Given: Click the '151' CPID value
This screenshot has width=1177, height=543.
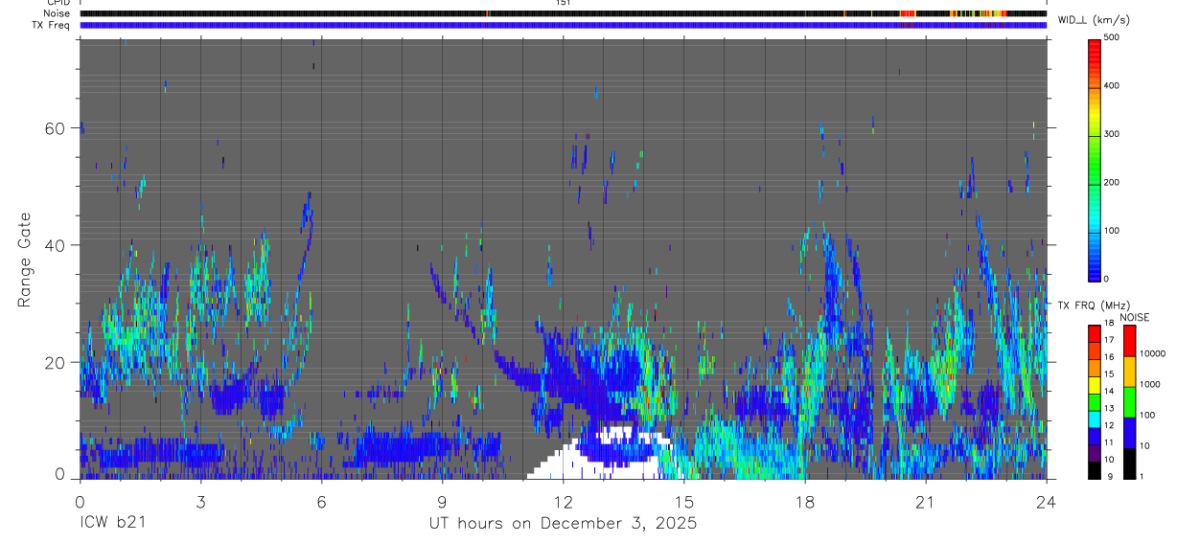Looking at the screenshot, I should tap(563, 3).
